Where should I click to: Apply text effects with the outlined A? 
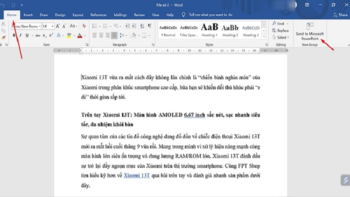tap(59, 35)
